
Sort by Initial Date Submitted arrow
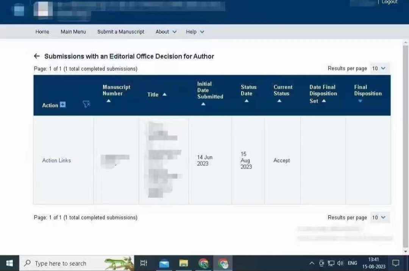[x=203, y=104]
